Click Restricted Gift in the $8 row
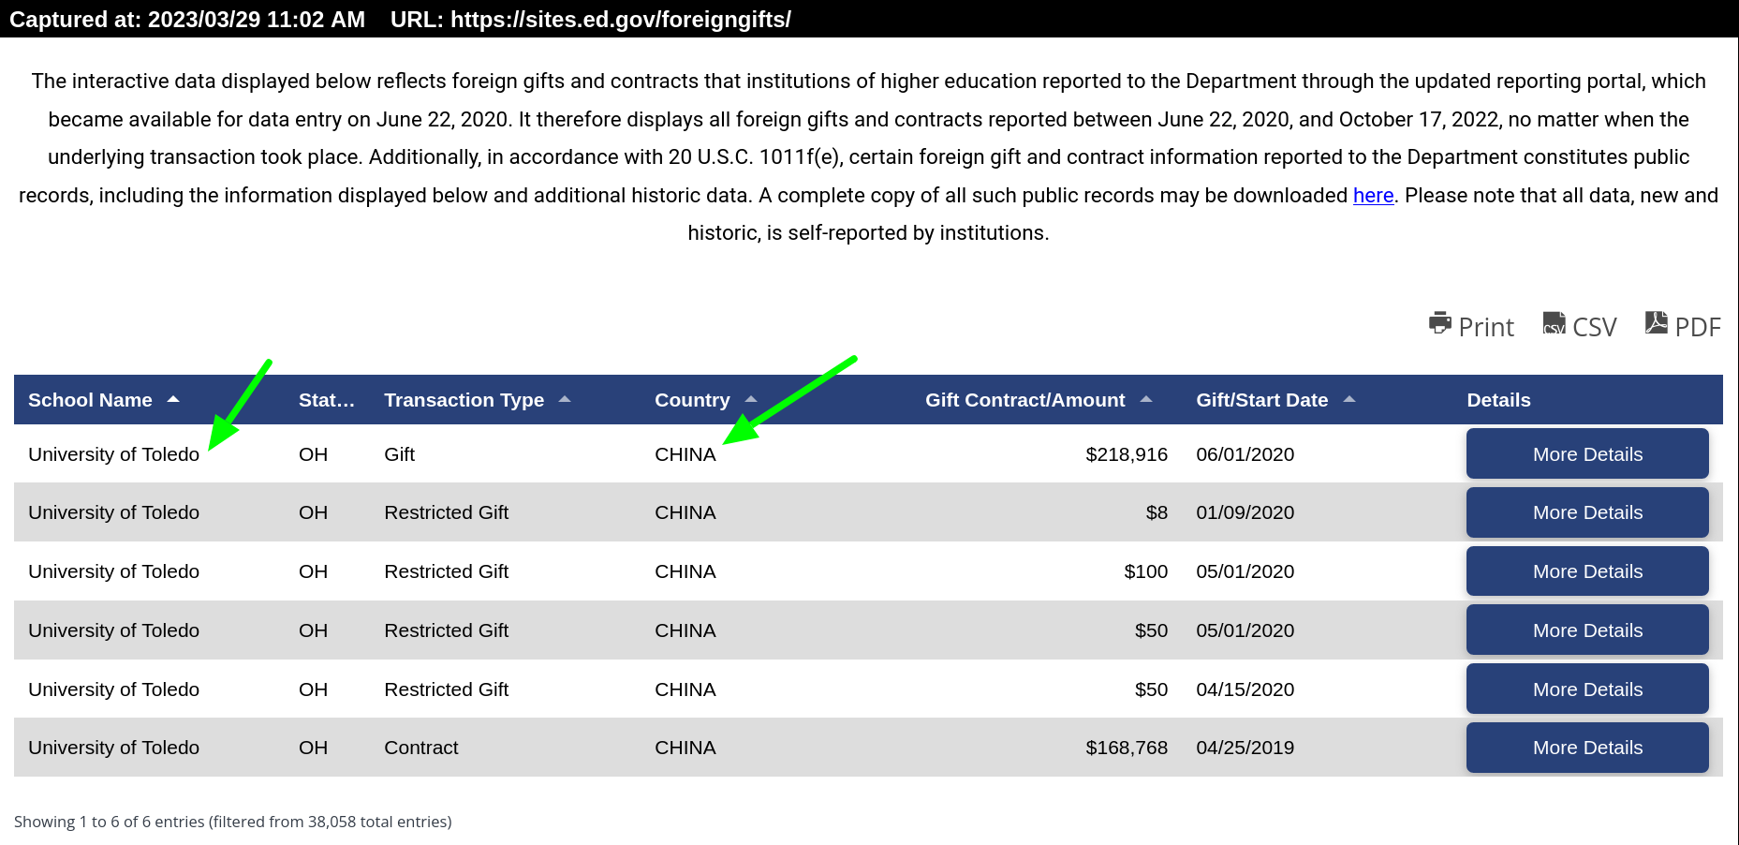 click(446, 512)
